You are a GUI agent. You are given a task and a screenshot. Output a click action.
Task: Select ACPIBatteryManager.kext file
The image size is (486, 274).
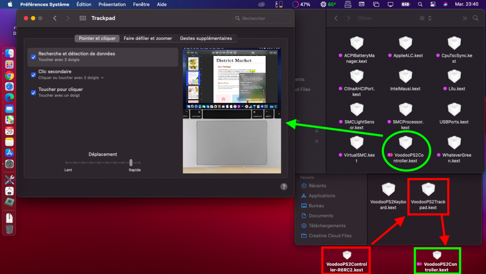point(356,50)
